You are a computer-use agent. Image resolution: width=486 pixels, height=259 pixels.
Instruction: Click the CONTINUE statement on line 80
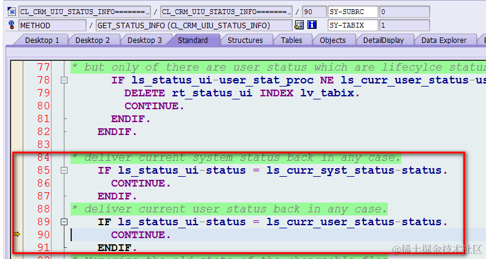(x=154, y=106)
